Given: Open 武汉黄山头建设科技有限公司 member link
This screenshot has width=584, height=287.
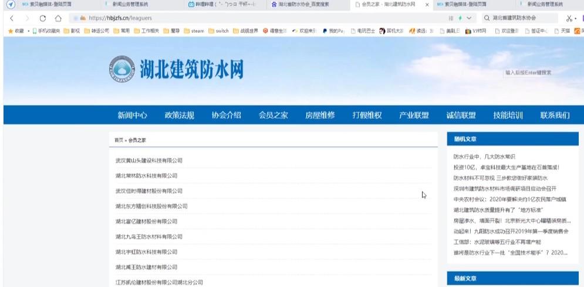Looking at the screenshot, I should [149, 160].
